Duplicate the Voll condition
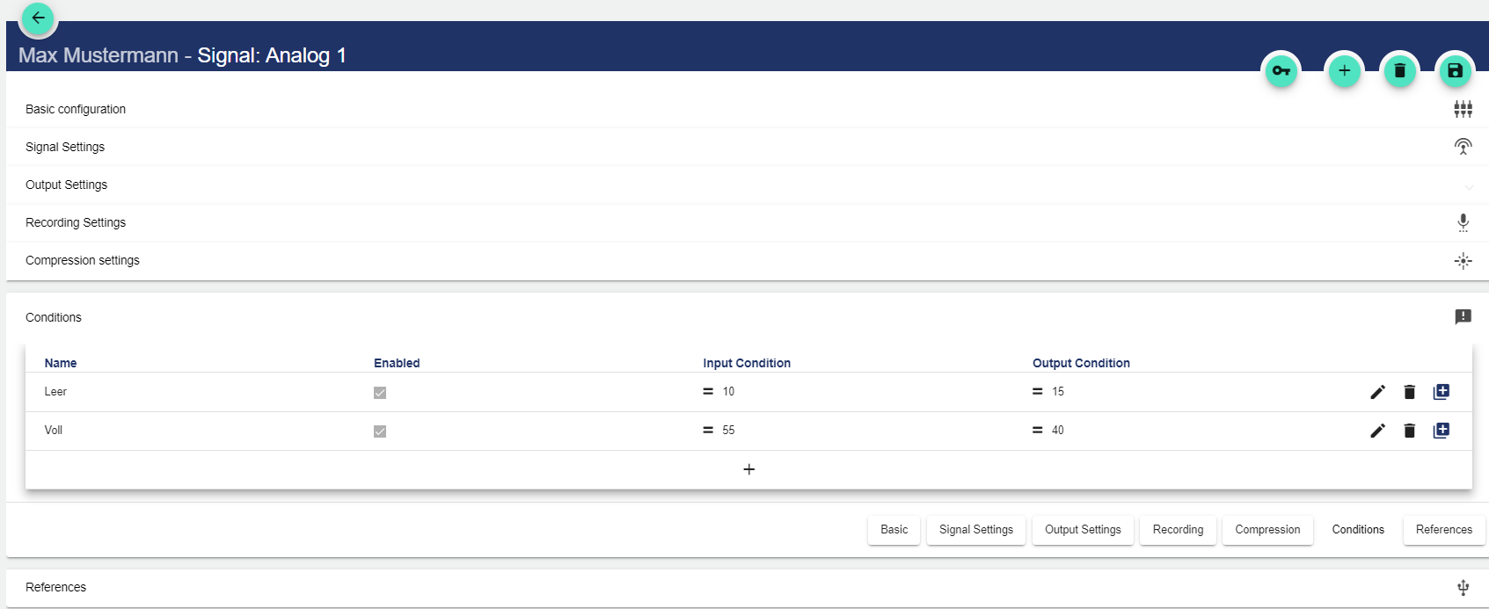Viewport: 1489px width, 609px height. [1441, 431]
